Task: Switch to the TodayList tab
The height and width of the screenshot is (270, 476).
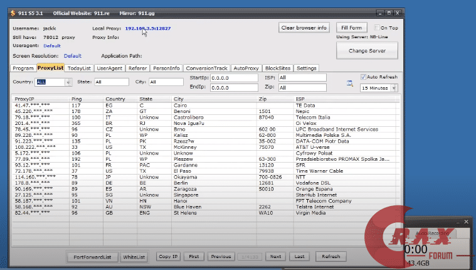Action: [80, 68]
